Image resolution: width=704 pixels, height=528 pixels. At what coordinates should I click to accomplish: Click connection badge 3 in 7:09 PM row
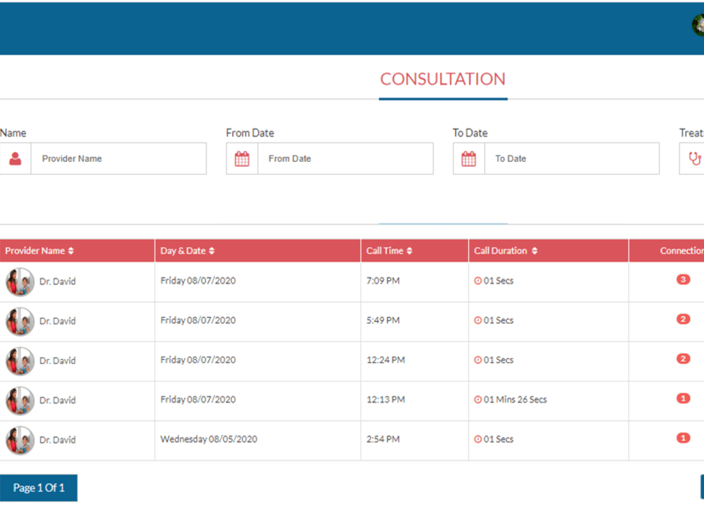pyautogui.click(x=684, y=279)
